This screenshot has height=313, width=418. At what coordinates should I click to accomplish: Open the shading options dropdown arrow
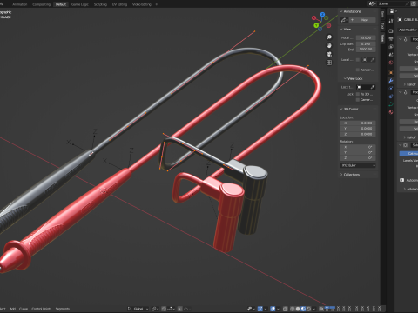coord(313,309)
